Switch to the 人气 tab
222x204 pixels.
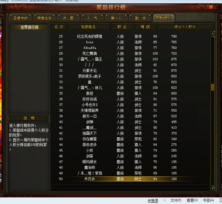[92, 18]
